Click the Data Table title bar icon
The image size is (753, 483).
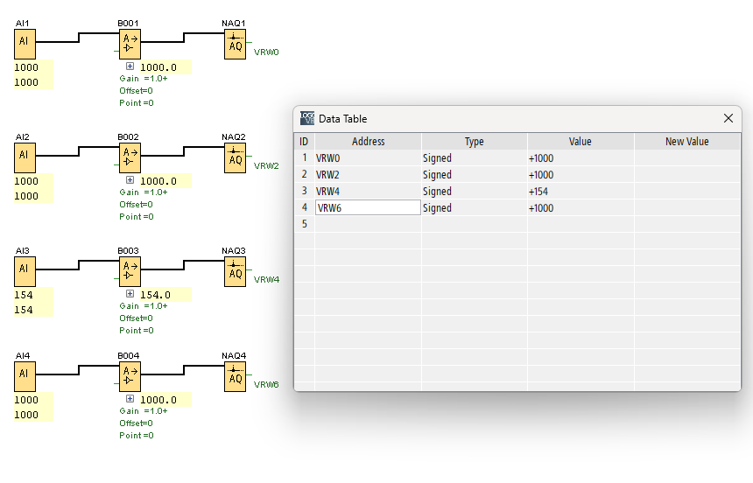pyautogui.click(x=306, y=118)
